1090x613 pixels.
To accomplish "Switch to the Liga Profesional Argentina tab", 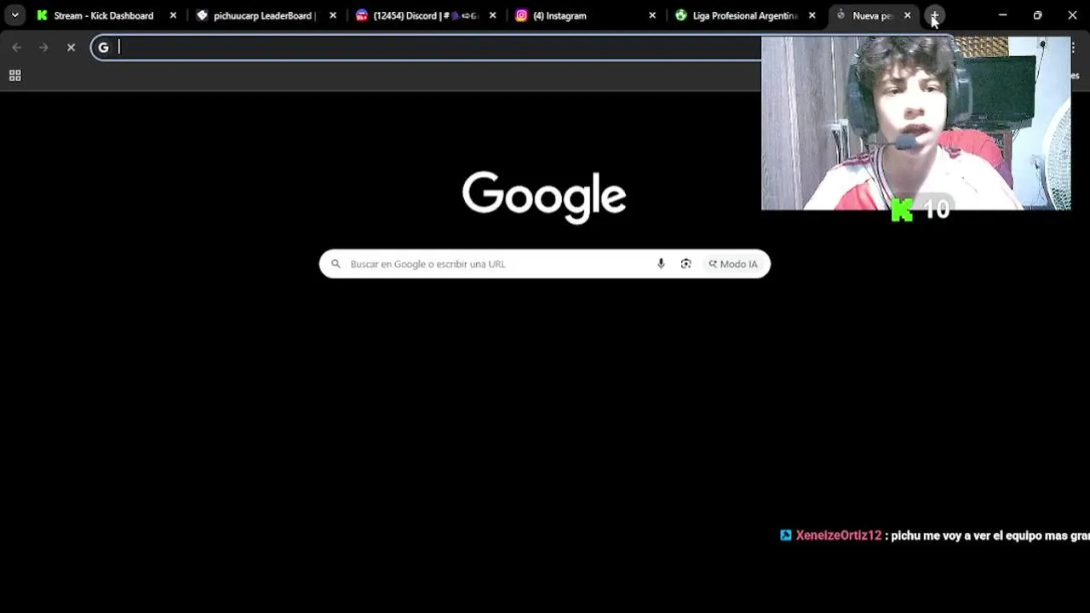I will [x=746, y=15].
